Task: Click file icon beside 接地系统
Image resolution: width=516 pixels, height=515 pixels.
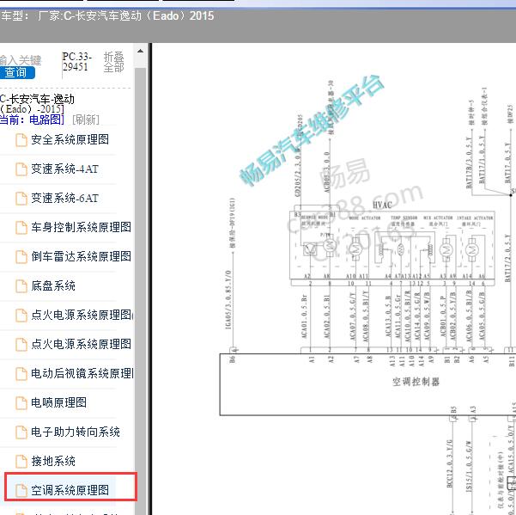Action: [x=21, y=462]
